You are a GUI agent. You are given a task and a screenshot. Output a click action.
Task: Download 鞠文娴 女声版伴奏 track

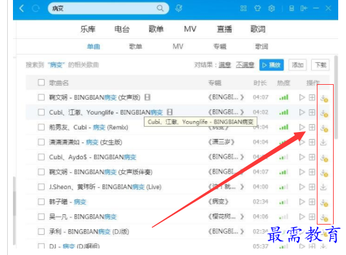point(324,173)
